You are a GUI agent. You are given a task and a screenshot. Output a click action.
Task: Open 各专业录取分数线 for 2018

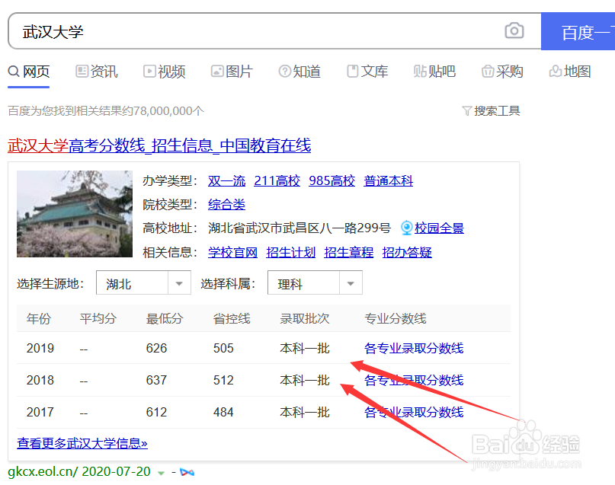[414, 381]
